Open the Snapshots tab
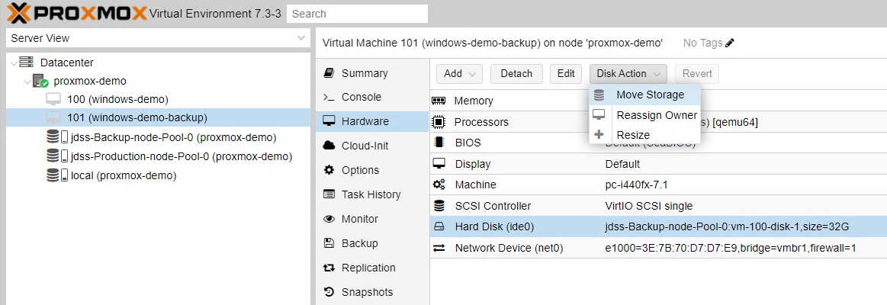887x305 pixels. (372, 292)
